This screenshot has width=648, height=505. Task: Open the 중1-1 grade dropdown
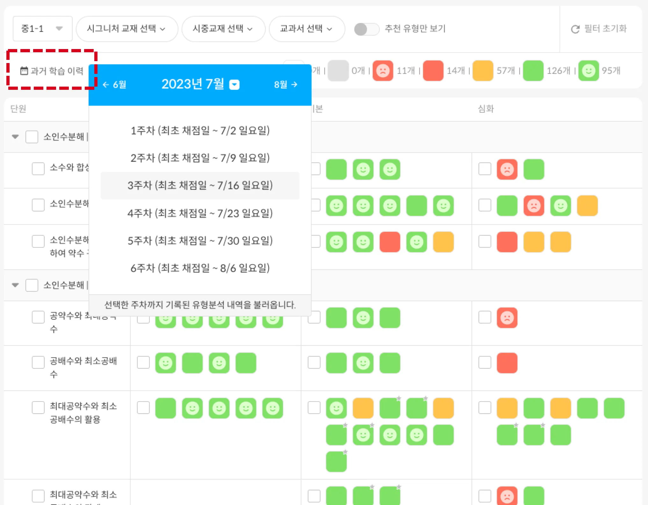(x=42, y=29)
